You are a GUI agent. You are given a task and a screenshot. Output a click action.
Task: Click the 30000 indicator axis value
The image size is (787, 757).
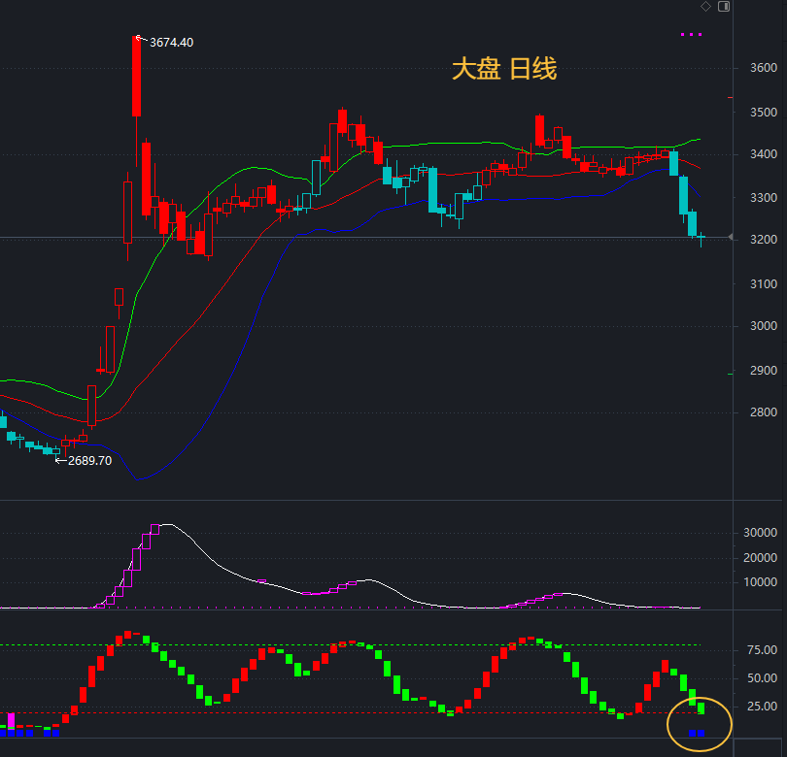[x=760, y=533]
